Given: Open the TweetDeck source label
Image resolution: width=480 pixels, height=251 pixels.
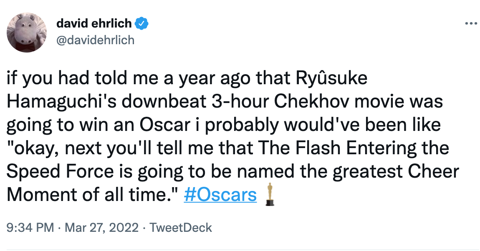Looking at the screenshot, I should click(x=180, y=228).
